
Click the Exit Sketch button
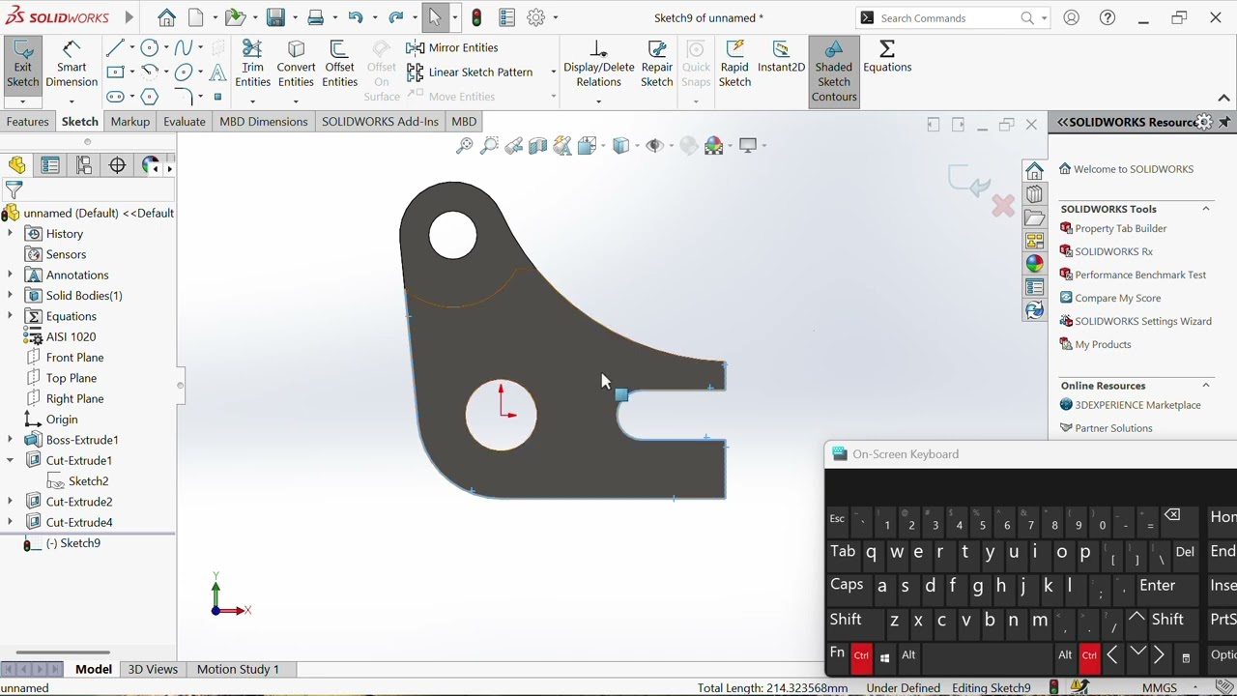22,65
